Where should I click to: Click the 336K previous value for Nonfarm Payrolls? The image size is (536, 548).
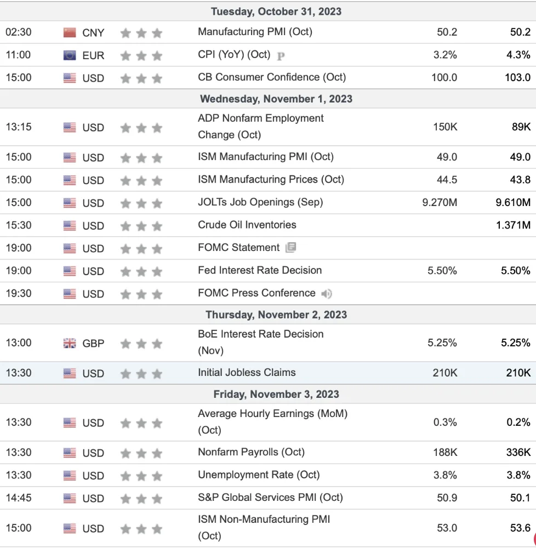click(518, 452)
